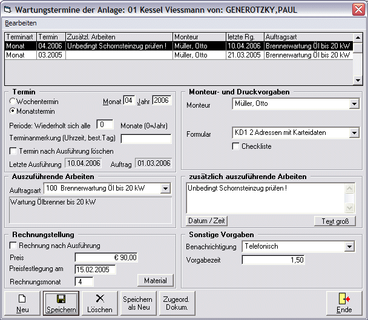
Task: Click the Speichern floppy disk button
Action: pyautogui.click(x=61, y=303)
